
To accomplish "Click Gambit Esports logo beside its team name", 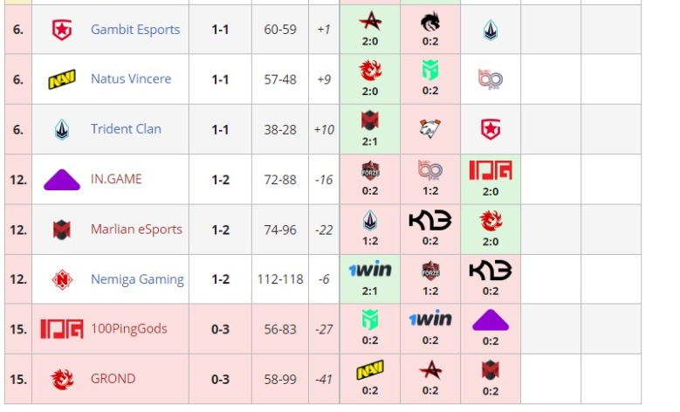I will click(x=61, y=30).
